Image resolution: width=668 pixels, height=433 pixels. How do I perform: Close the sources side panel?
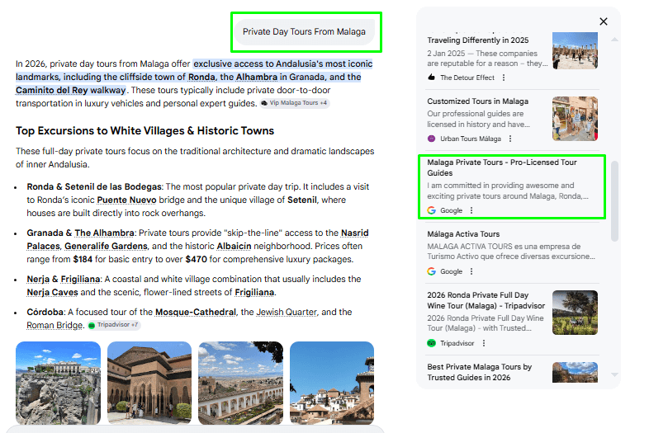tap(604, 21)
